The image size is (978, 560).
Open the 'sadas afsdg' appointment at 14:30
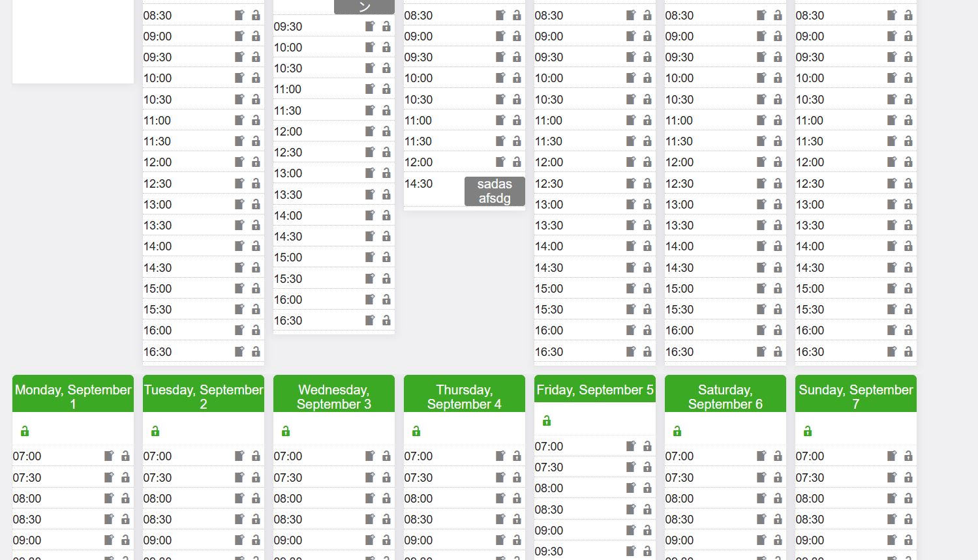click(495, 192)
